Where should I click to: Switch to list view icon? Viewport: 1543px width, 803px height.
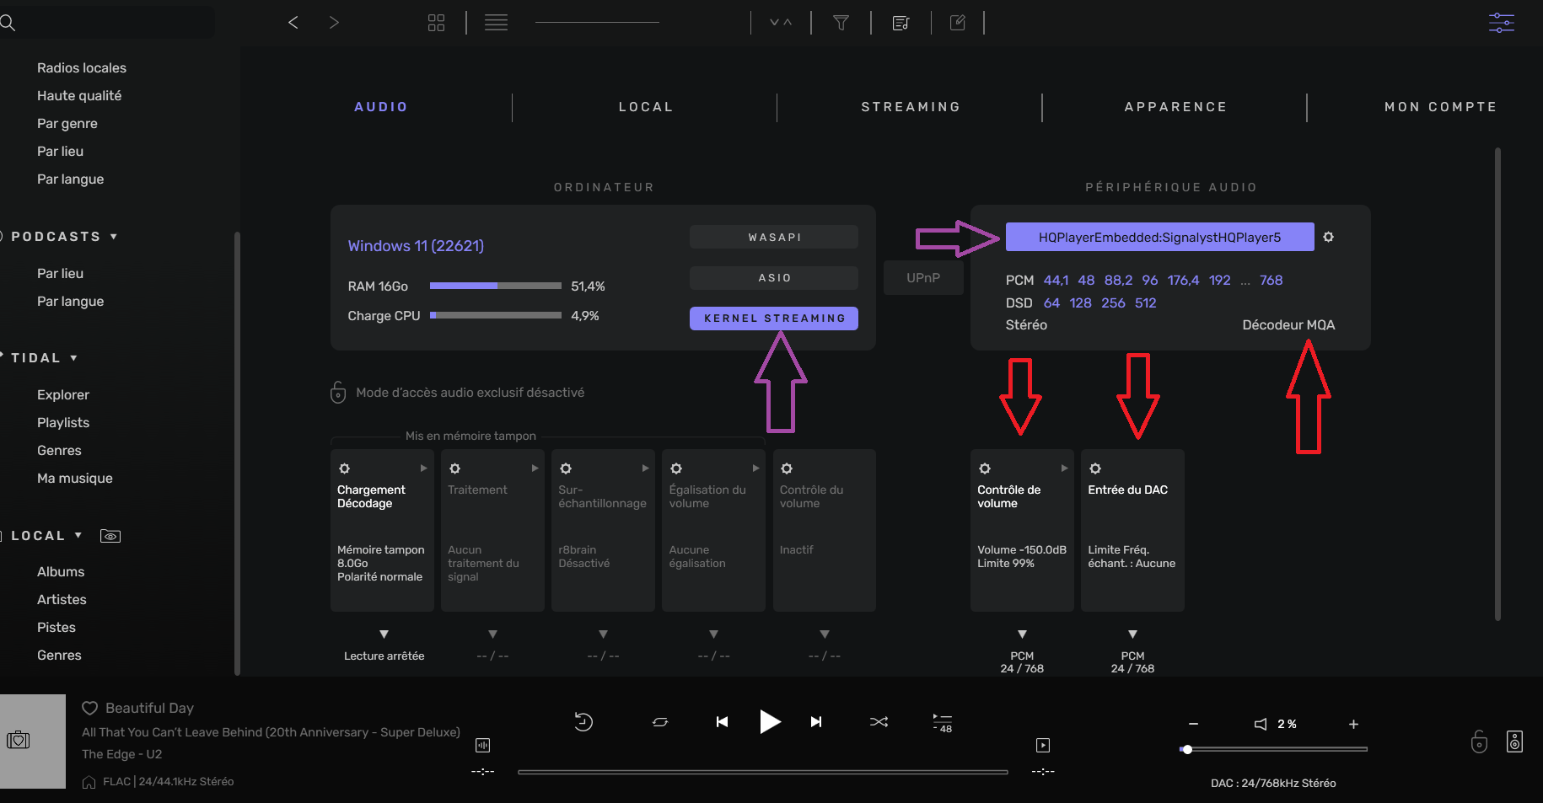point(496,23)
